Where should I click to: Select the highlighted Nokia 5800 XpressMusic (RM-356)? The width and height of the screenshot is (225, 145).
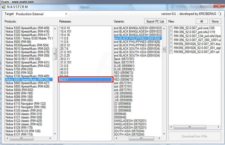(x=29, y=80)
